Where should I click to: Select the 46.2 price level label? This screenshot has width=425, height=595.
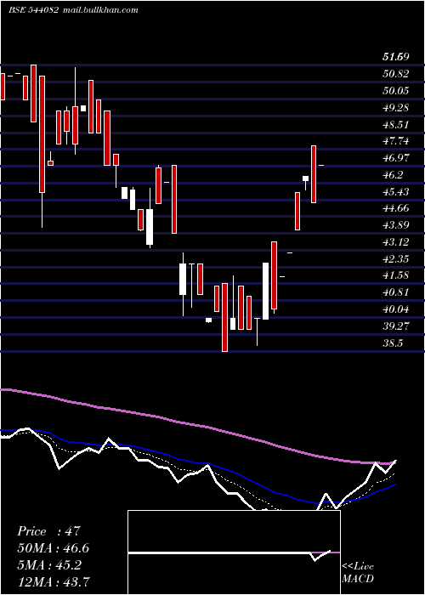coord(393,175)
